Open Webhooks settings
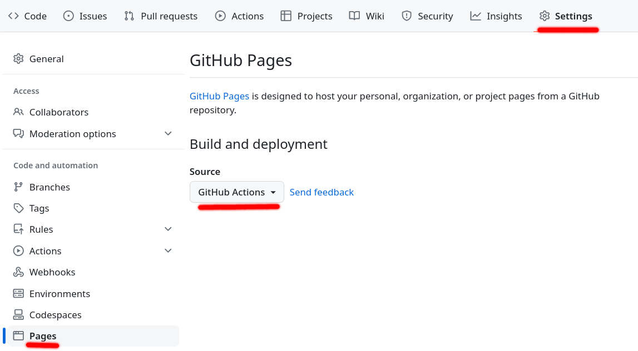The height and width of the screenshot is (351, 638). click(x=93, y=272)
